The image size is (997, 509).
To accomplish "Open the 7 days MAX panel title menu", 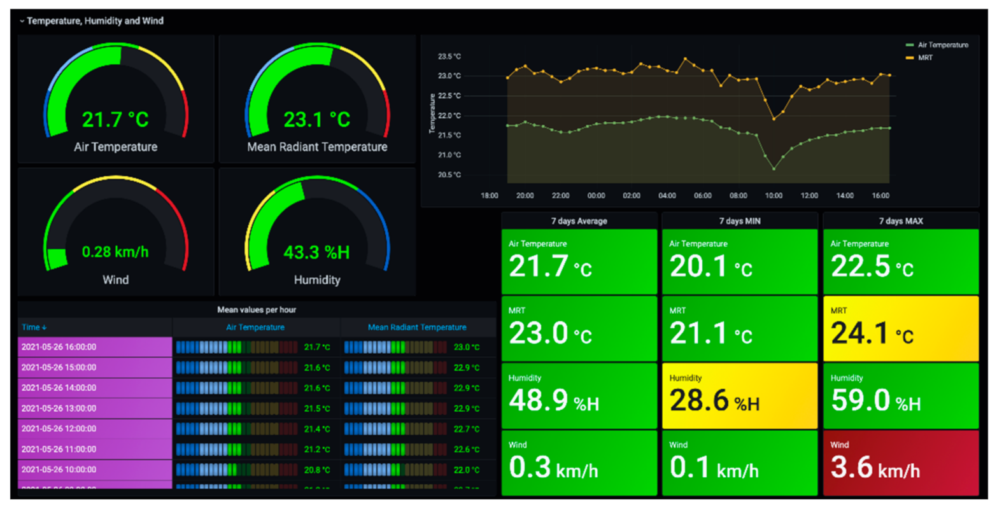I will click(x=900, y=221).
